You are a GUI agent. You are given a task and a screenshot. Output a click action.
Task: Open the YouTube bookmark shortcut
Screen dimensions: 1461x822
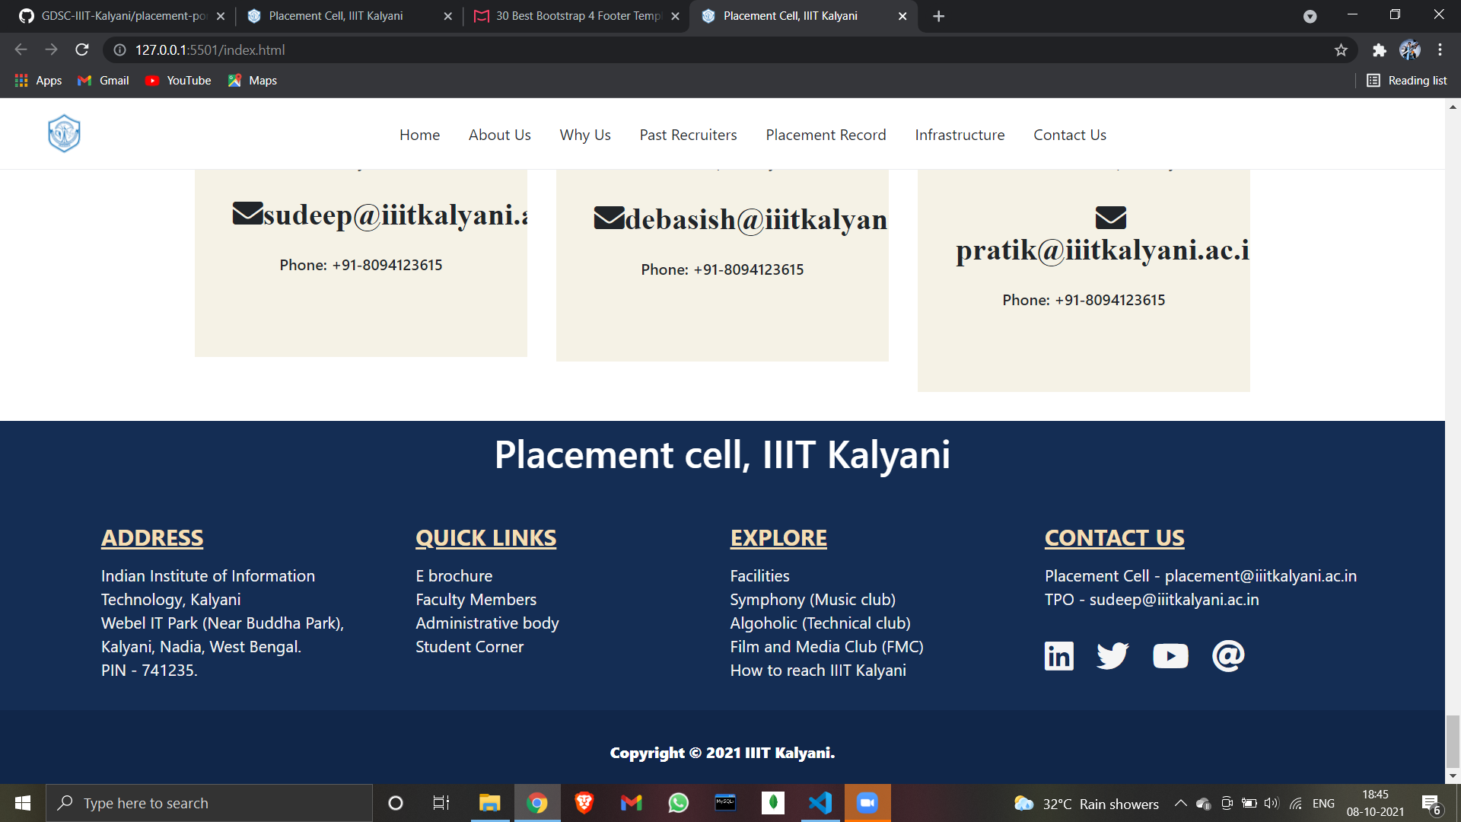[x=177, y=80]
